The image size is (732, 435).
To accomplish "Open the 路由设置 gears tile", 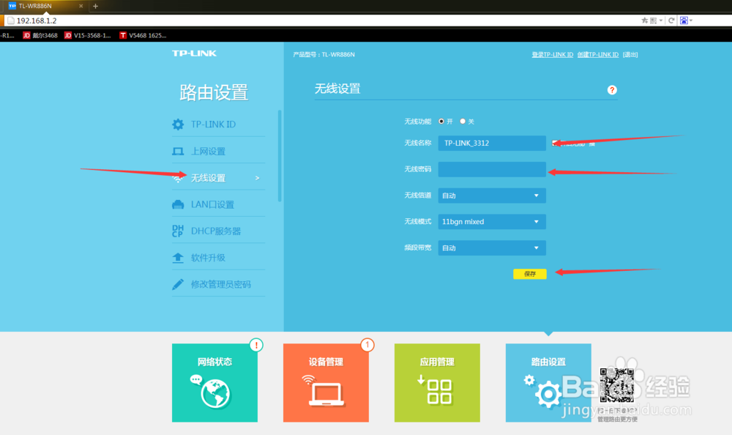I will pos(548,383).
